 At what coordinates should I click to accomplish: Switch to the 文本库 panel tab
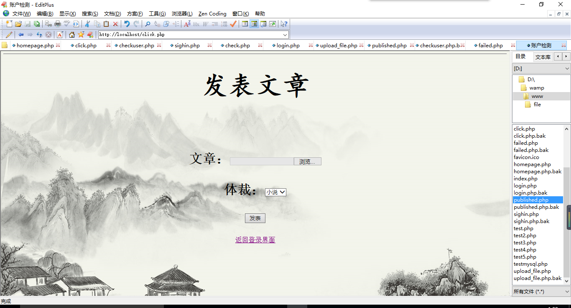click(x=543, y=57)
